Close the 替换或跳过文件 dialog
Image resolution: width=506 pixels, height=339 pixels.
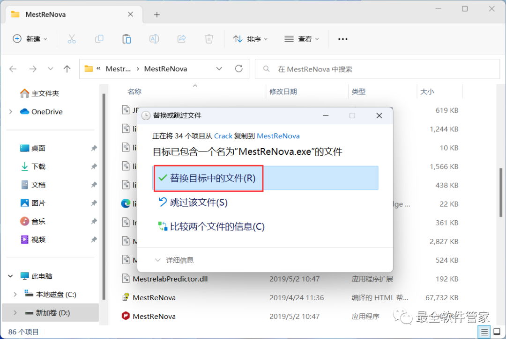[x=379, y=115]
